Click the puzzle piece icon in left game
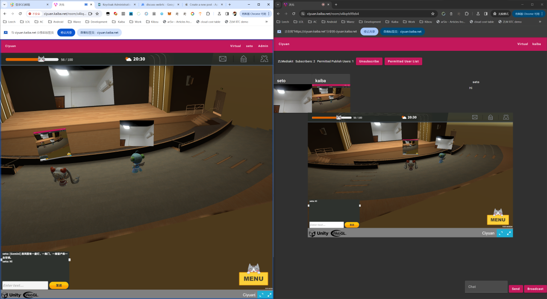The width and height of the screenshot is (547, 299). [x=264, y=59]
